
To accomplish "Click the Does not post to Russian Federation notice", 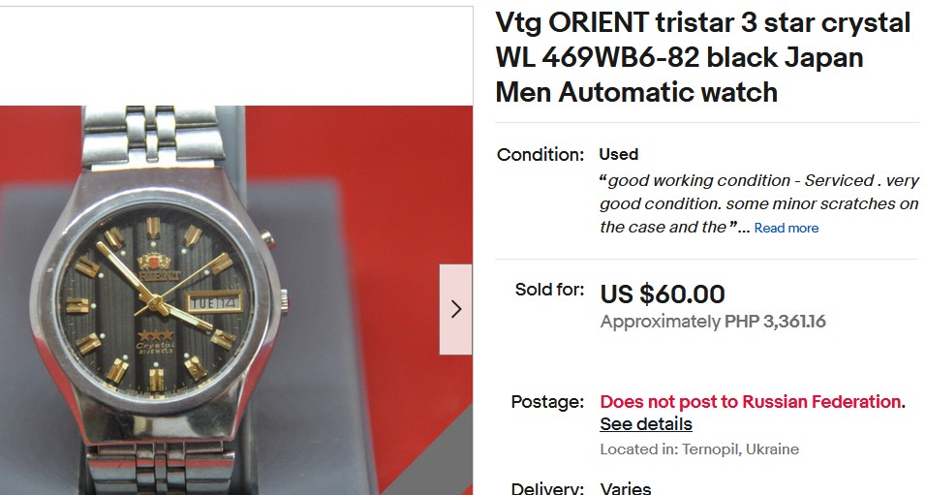I will tap(753, 402).
